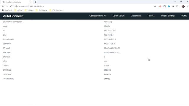The height and width of the screenshot is (106, 189).
Task: Open the PTC University bookmarks folder
Action: (56, 10)
